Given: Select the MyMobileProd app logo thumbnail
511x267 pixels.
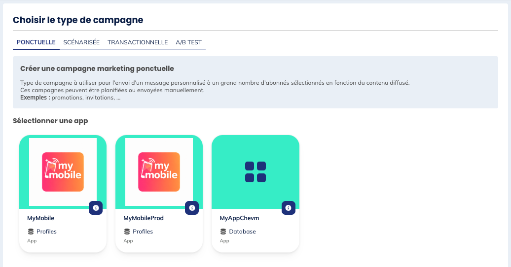Looking at the screenshot, I should point(159,172).
